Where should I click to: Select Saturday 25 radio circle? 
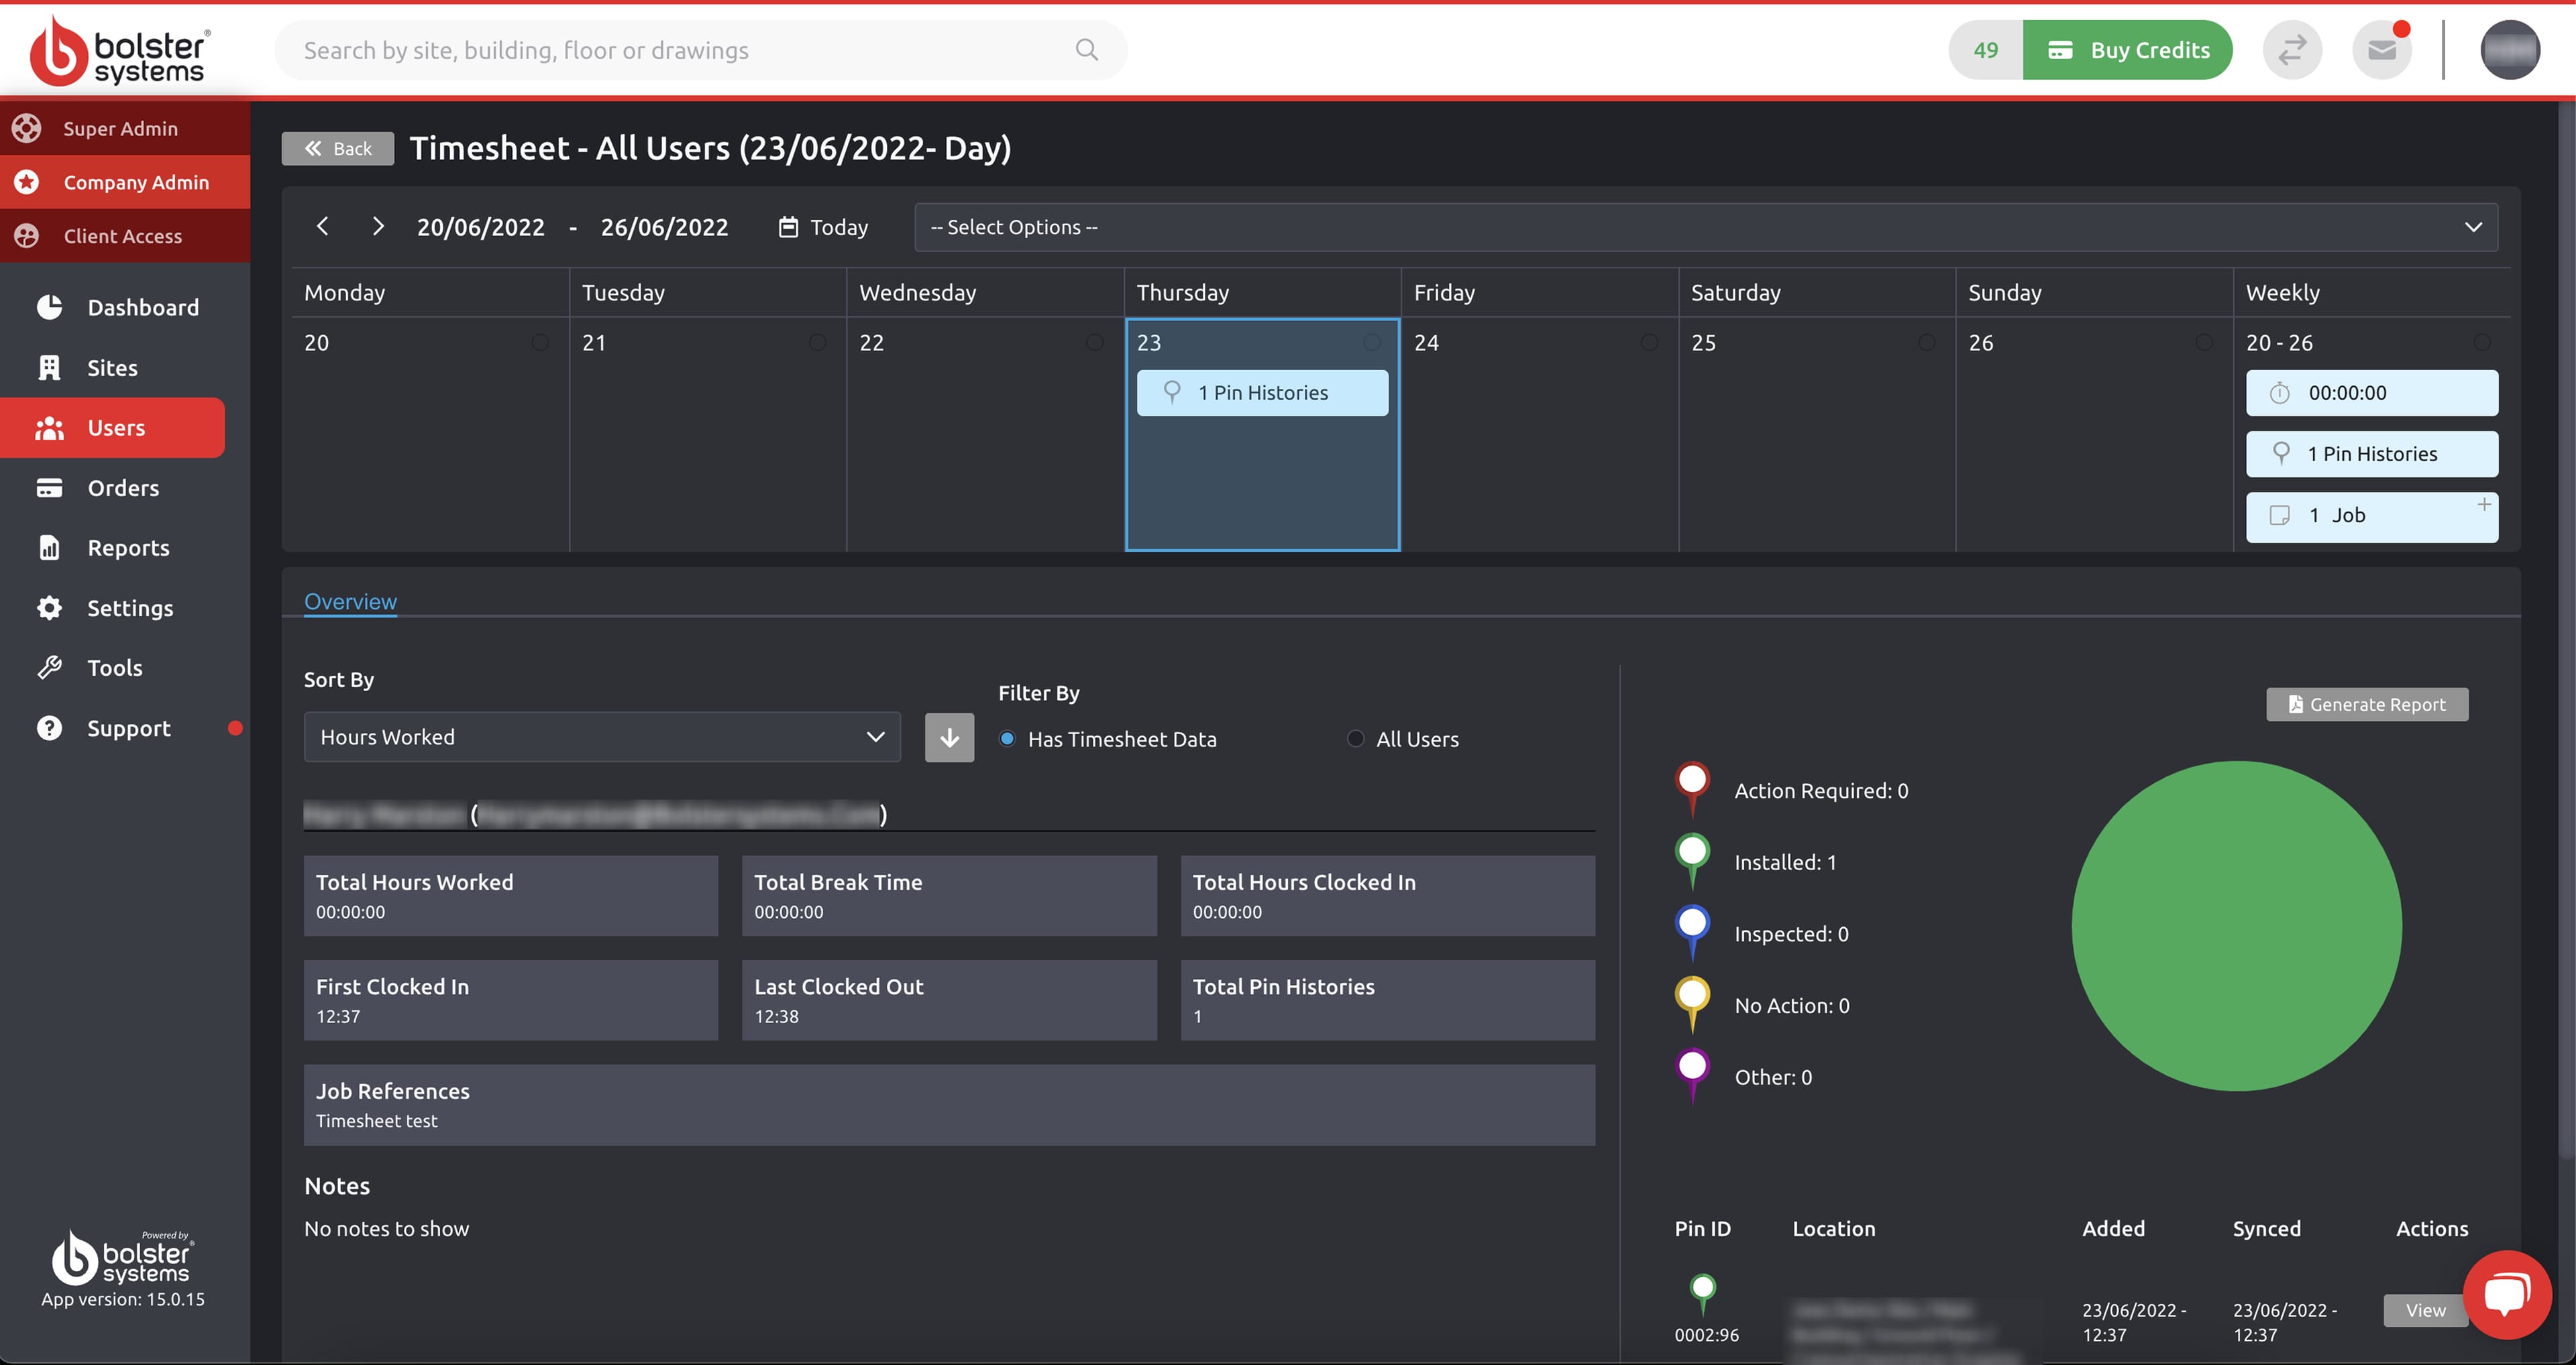click(1927, 343)
